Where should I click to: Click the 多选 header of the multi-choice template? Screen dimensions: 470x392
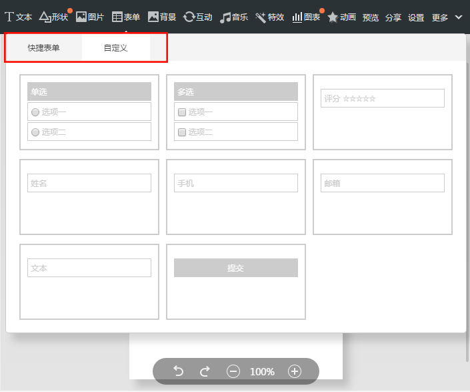click(x=236, y=91)
